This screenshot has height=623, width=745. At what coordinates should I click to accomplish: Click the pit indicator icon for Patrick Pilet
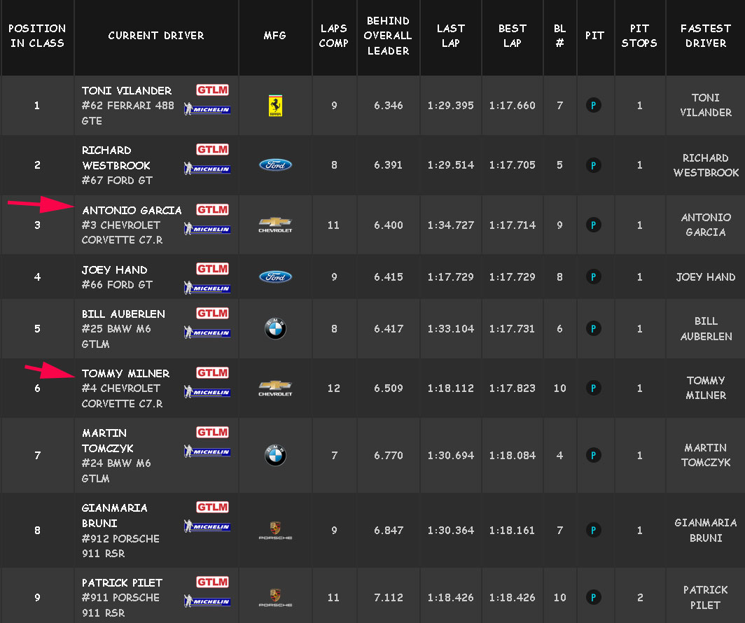[594, 597]
